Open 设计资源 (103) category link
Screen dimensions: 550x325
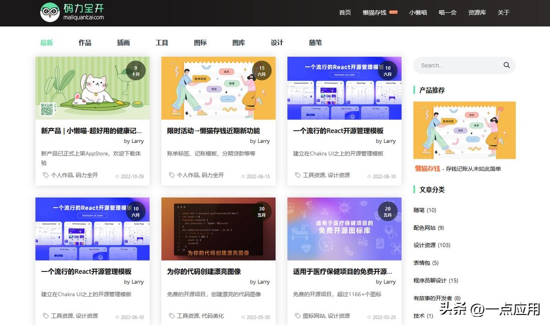point(432,245)
